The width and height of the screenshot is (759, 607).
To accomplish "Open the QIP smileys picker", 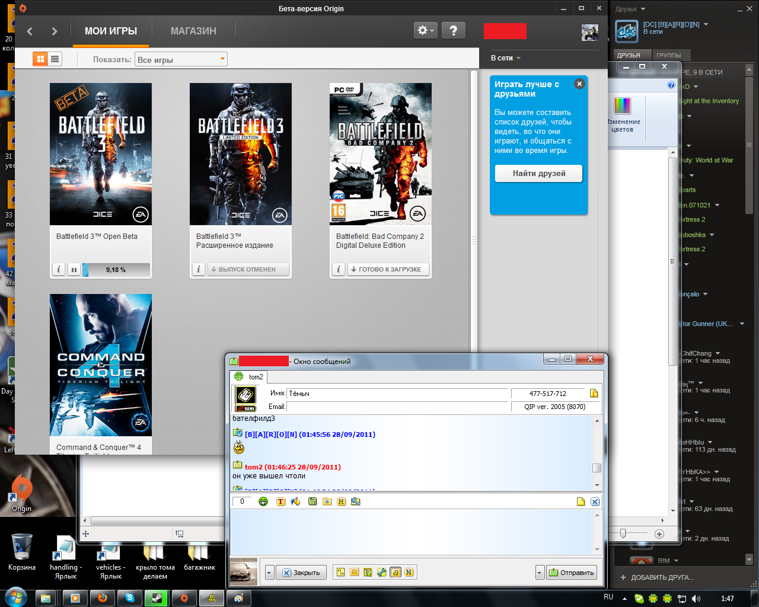I will pos(263,501).
